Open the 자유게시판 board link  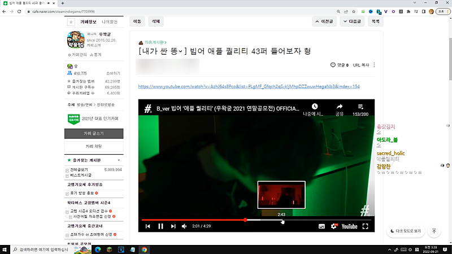coord(155,42)
